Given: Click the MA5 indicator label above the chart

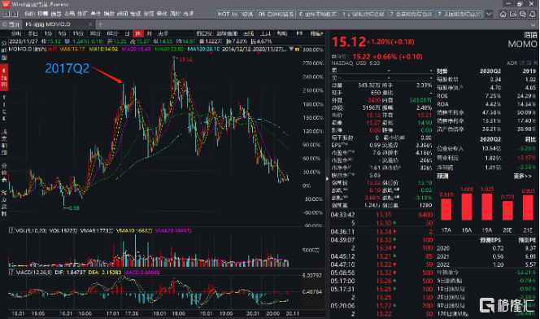Looking at the screenshot, I should (72, 50).
